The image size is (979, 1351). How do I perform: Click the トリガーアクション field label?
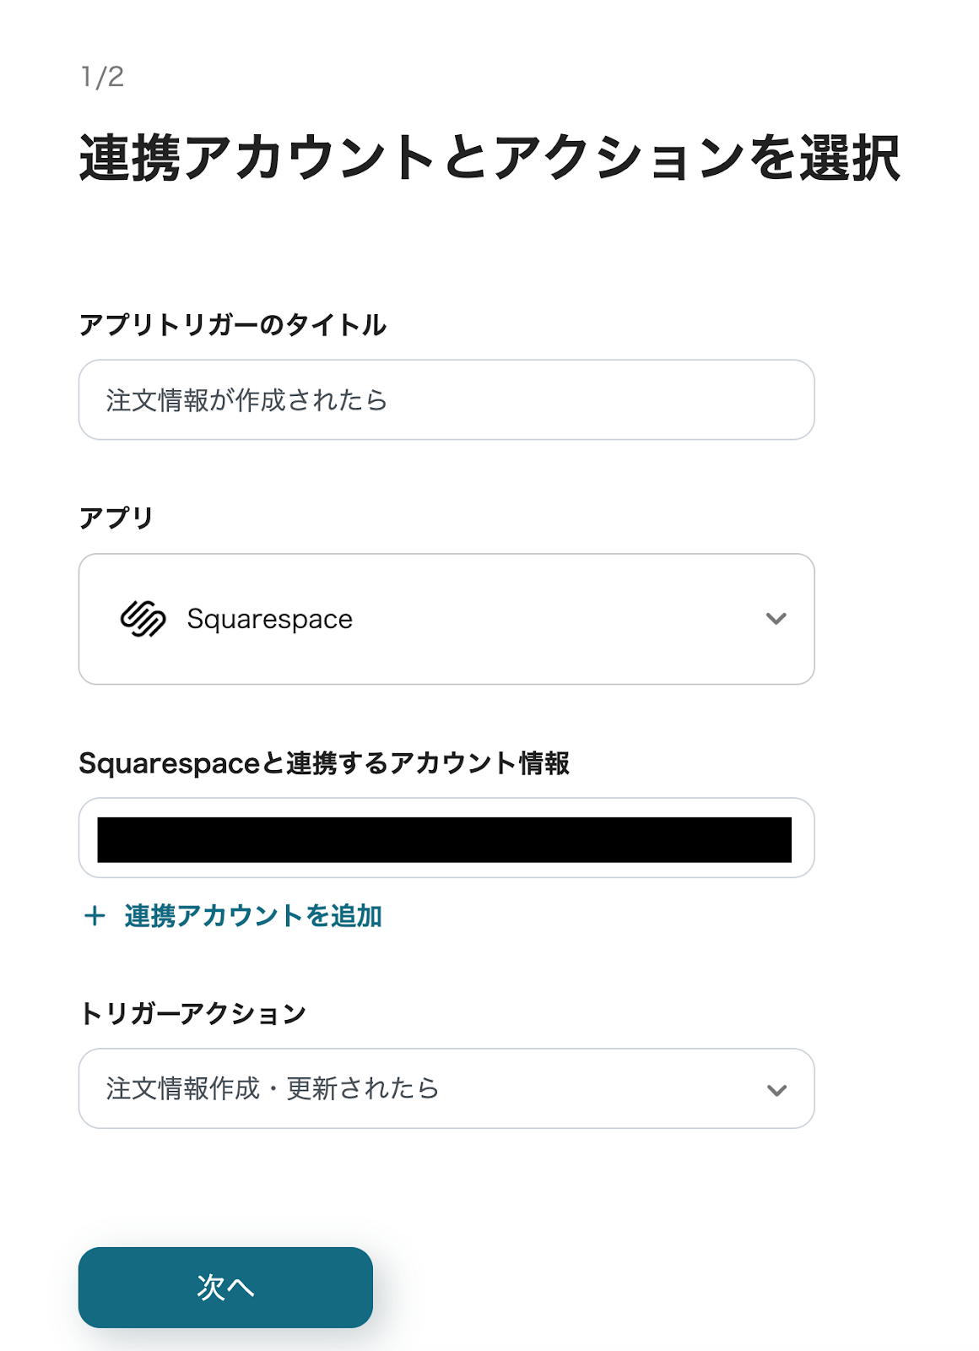pos(192,1013)
